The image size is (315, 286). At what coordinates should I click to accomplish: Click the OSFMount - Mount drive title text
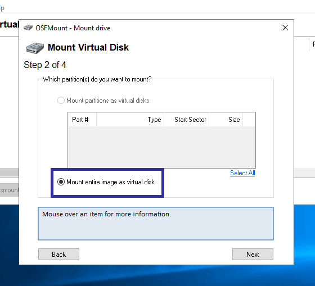73,28
